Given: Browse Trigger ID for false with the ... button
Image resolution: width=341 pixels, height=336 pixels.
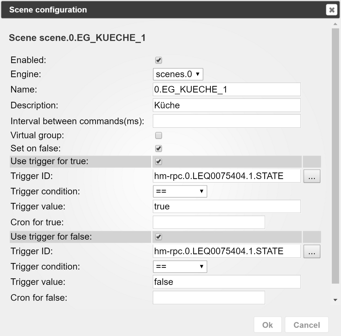Looking at the screenshot, I should click(x=312, y=251).
